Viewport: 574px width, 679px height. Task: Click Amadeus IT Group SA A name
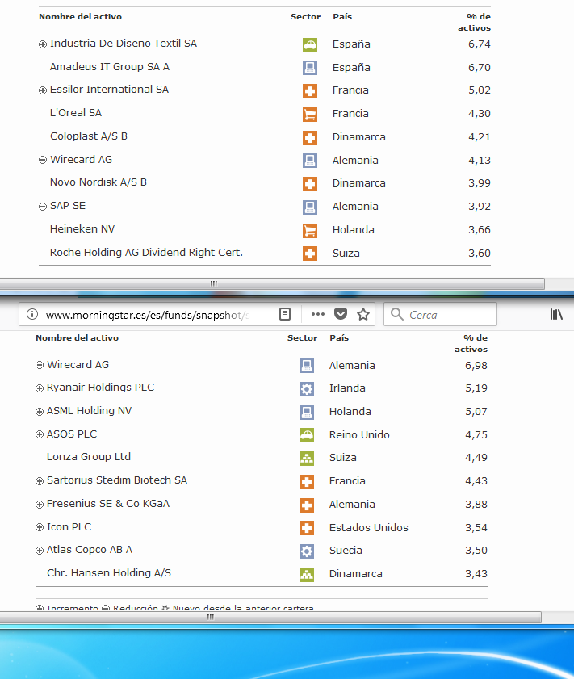click(110, 67)
